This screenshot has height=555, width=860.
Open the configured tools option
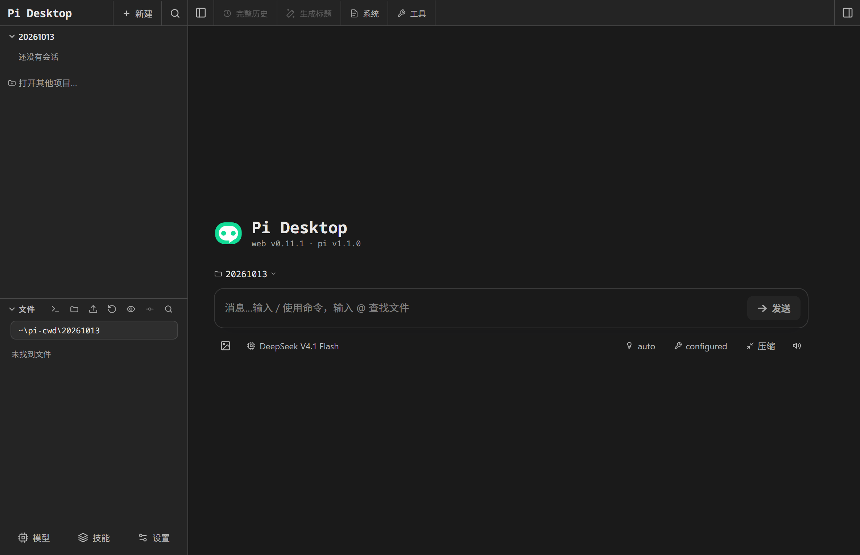(700, 346)
